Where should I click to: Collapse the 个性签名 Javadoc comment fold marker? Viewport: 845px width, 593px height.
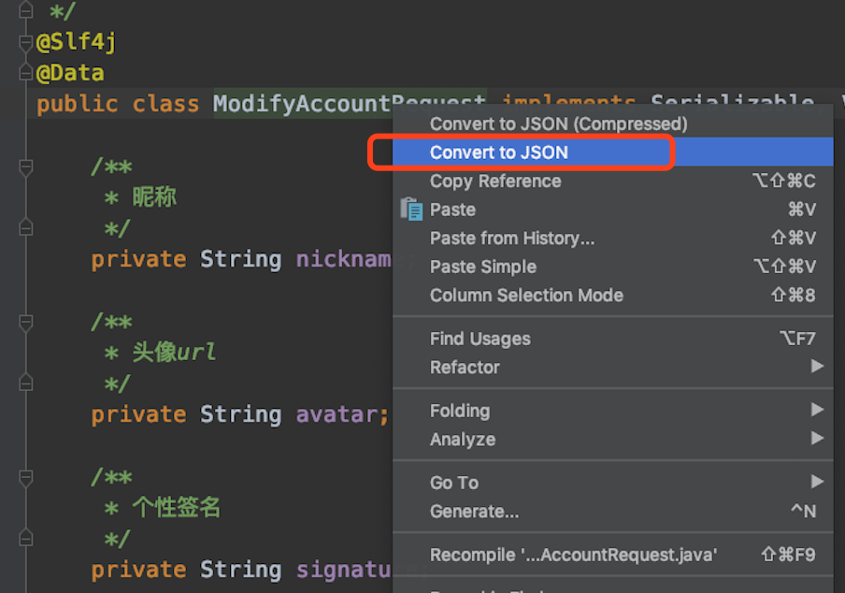[x=25, y=478]
